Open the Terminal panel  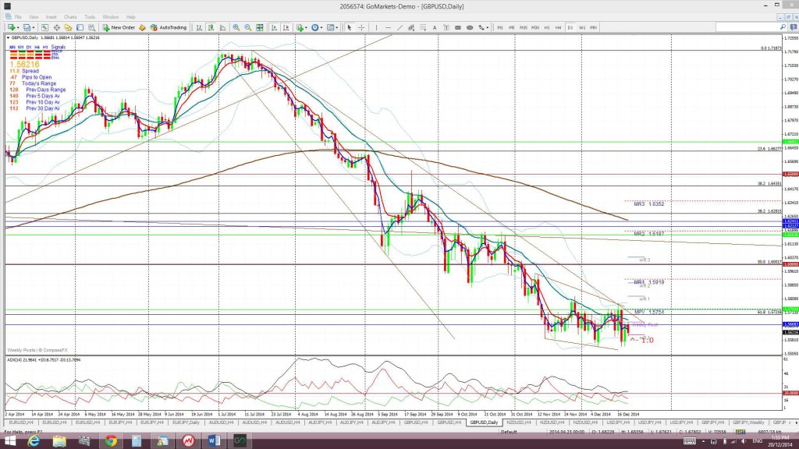click(80, 27)
